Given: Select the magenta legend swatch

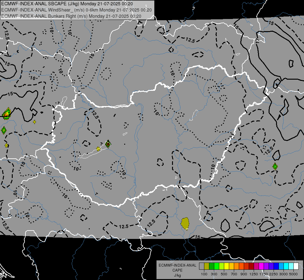Looking at the screenshot, I should (x=261, y=266).
